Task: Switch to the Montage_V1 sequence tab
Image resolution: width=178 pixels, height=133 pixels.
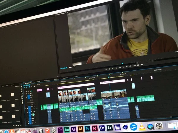Action: coord(27,83)
